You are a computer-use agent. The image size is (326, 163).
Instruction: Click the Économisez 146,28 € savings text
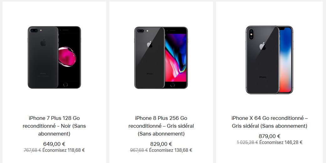coord(281,142)
